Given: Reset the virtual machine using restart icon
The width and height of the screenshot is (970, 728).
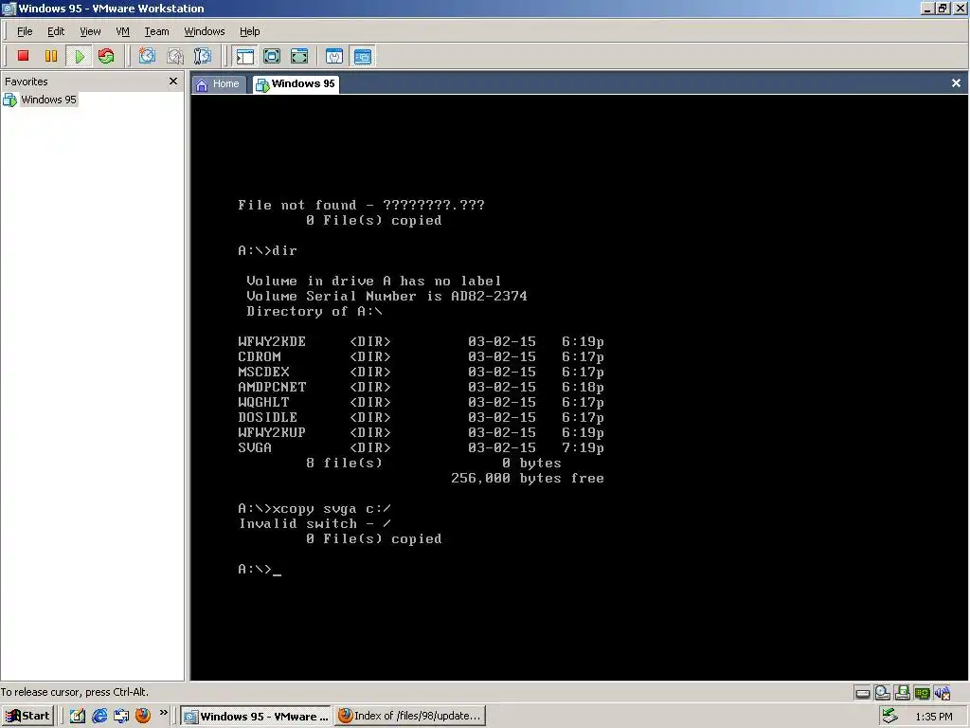Looking at the screenshot, I should 106,56.
